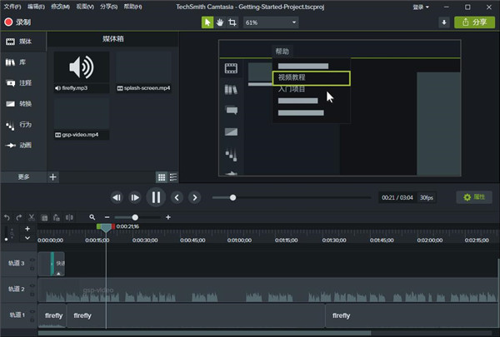Select the hand pan tool
This screenshot has width=500, height=337.
[x=220, y=22]
